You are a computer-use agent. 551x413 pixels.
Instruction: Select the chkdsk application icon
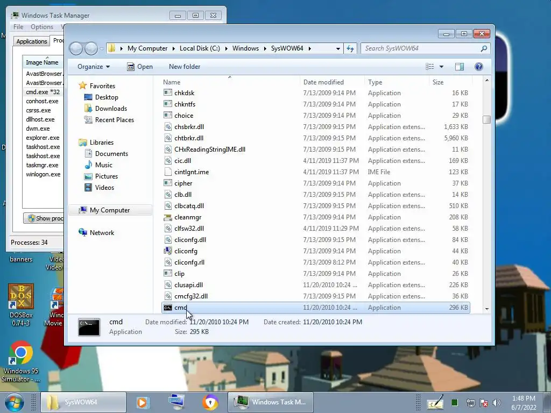pos(168,93)
